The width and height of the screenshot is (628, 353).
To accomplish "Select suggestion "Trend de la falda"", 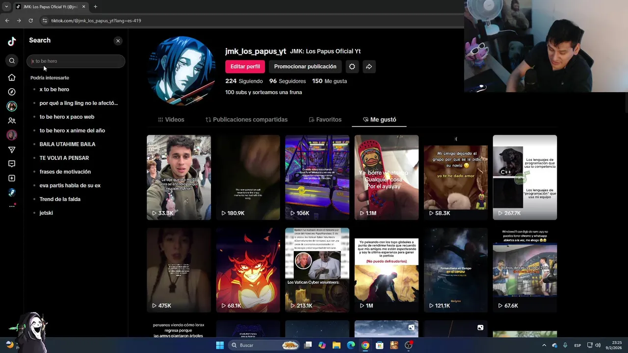I will (60, 199).
